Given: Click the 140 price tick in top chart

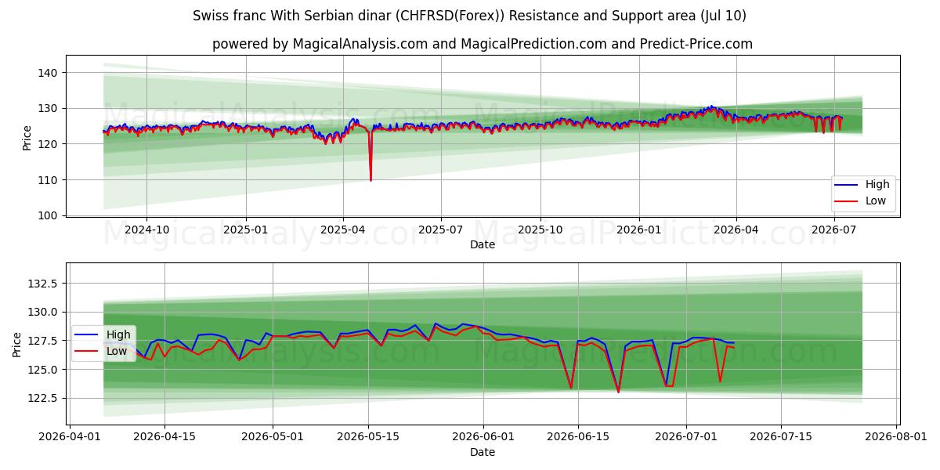Looking at the screenshot, I should point(49,73).
